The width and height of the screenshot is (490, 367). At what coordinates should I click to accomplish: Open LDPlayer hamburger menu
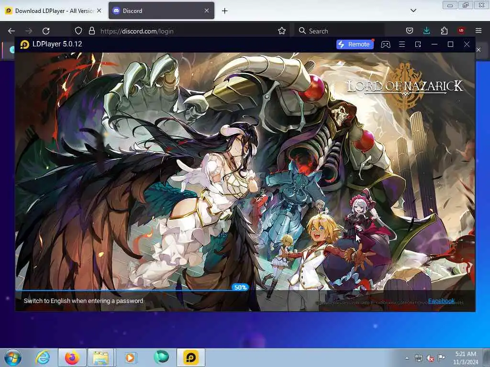(402, 44)
